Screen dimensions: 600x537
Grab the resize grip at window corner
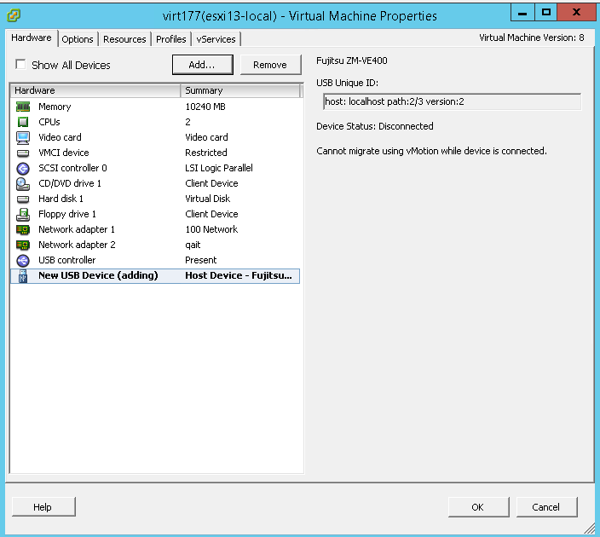click(x=589, y=528)
